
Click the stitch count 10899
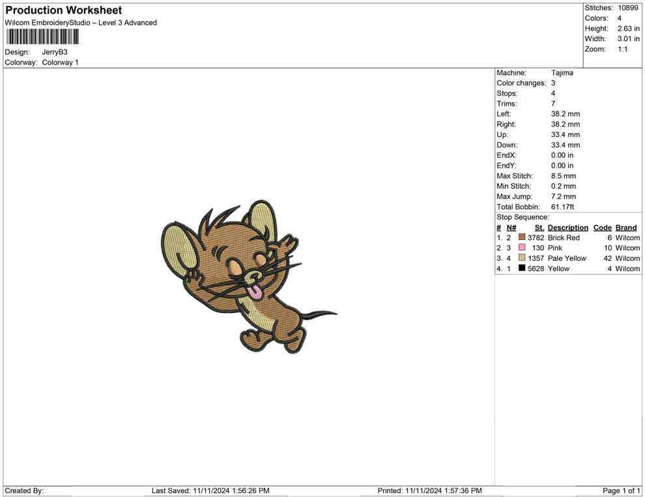pos(627,8)
